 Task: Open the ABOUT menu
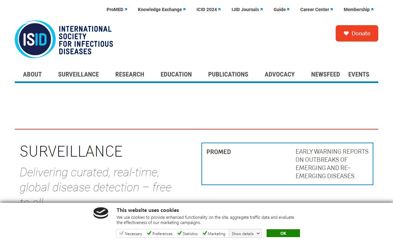click(x=32, y=74)
